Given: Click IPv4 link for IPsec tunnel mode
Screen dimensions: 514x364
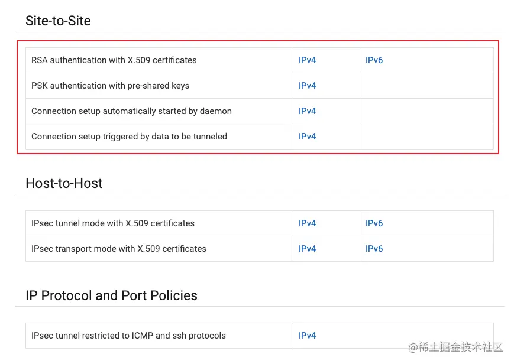Looking at the screenshot, I should [x=307, y=223].
